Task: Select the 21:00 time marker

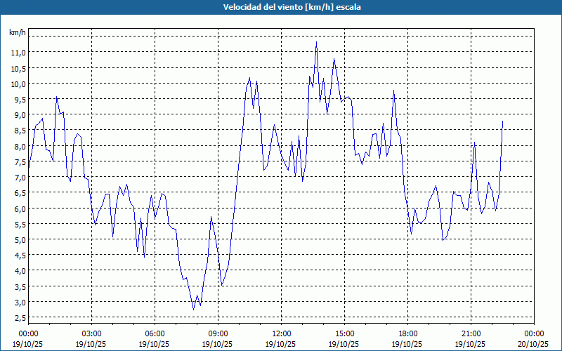Action: tap(471, 333)
